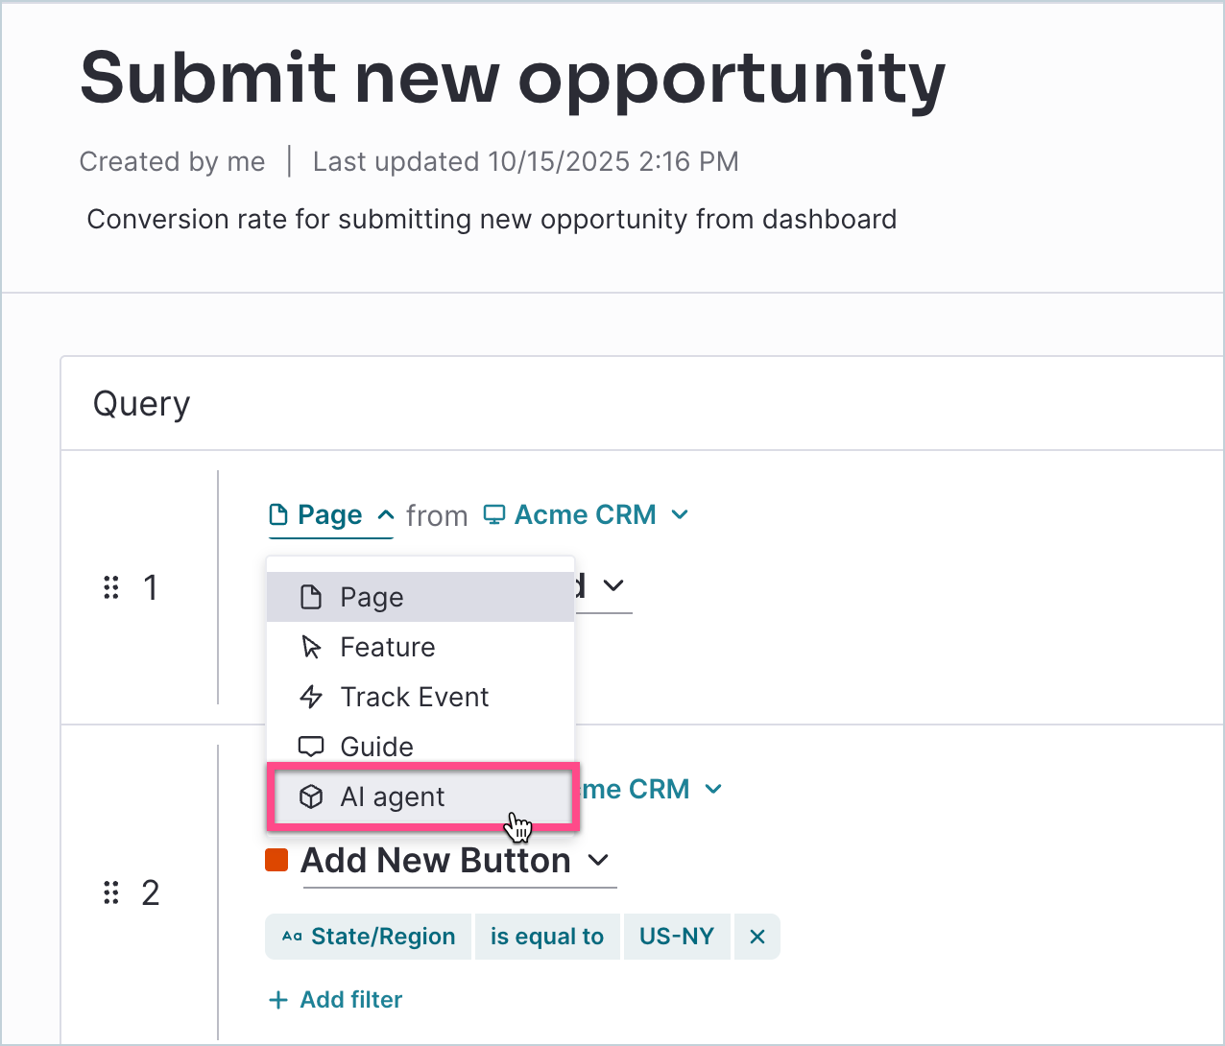Screen dimensions: 1225x1046
Task: Collapse the Page type dropdown chevron
Action: (x=386, y=514)
